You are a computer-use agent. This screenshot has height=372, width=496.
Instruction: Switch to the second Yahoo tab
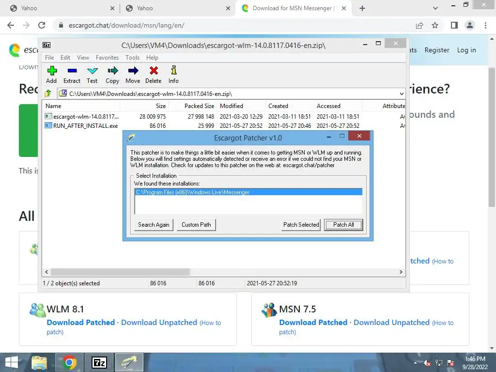[x=178, y=8]
